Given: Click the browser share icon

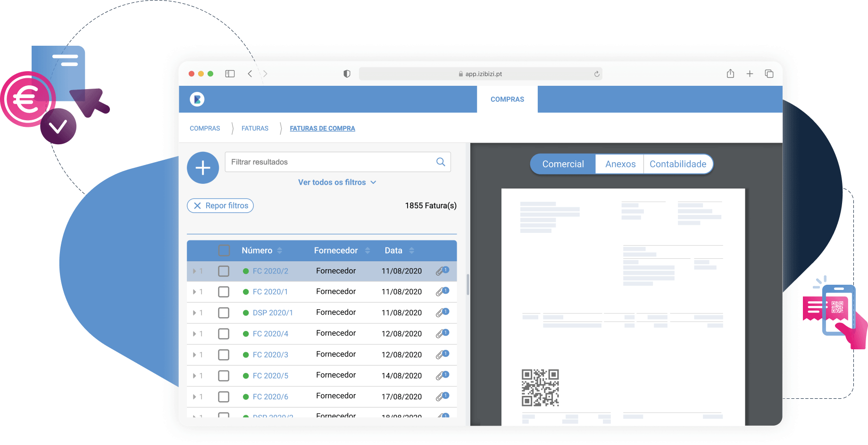Looking at the screenshot, I should tap(730, 74).
